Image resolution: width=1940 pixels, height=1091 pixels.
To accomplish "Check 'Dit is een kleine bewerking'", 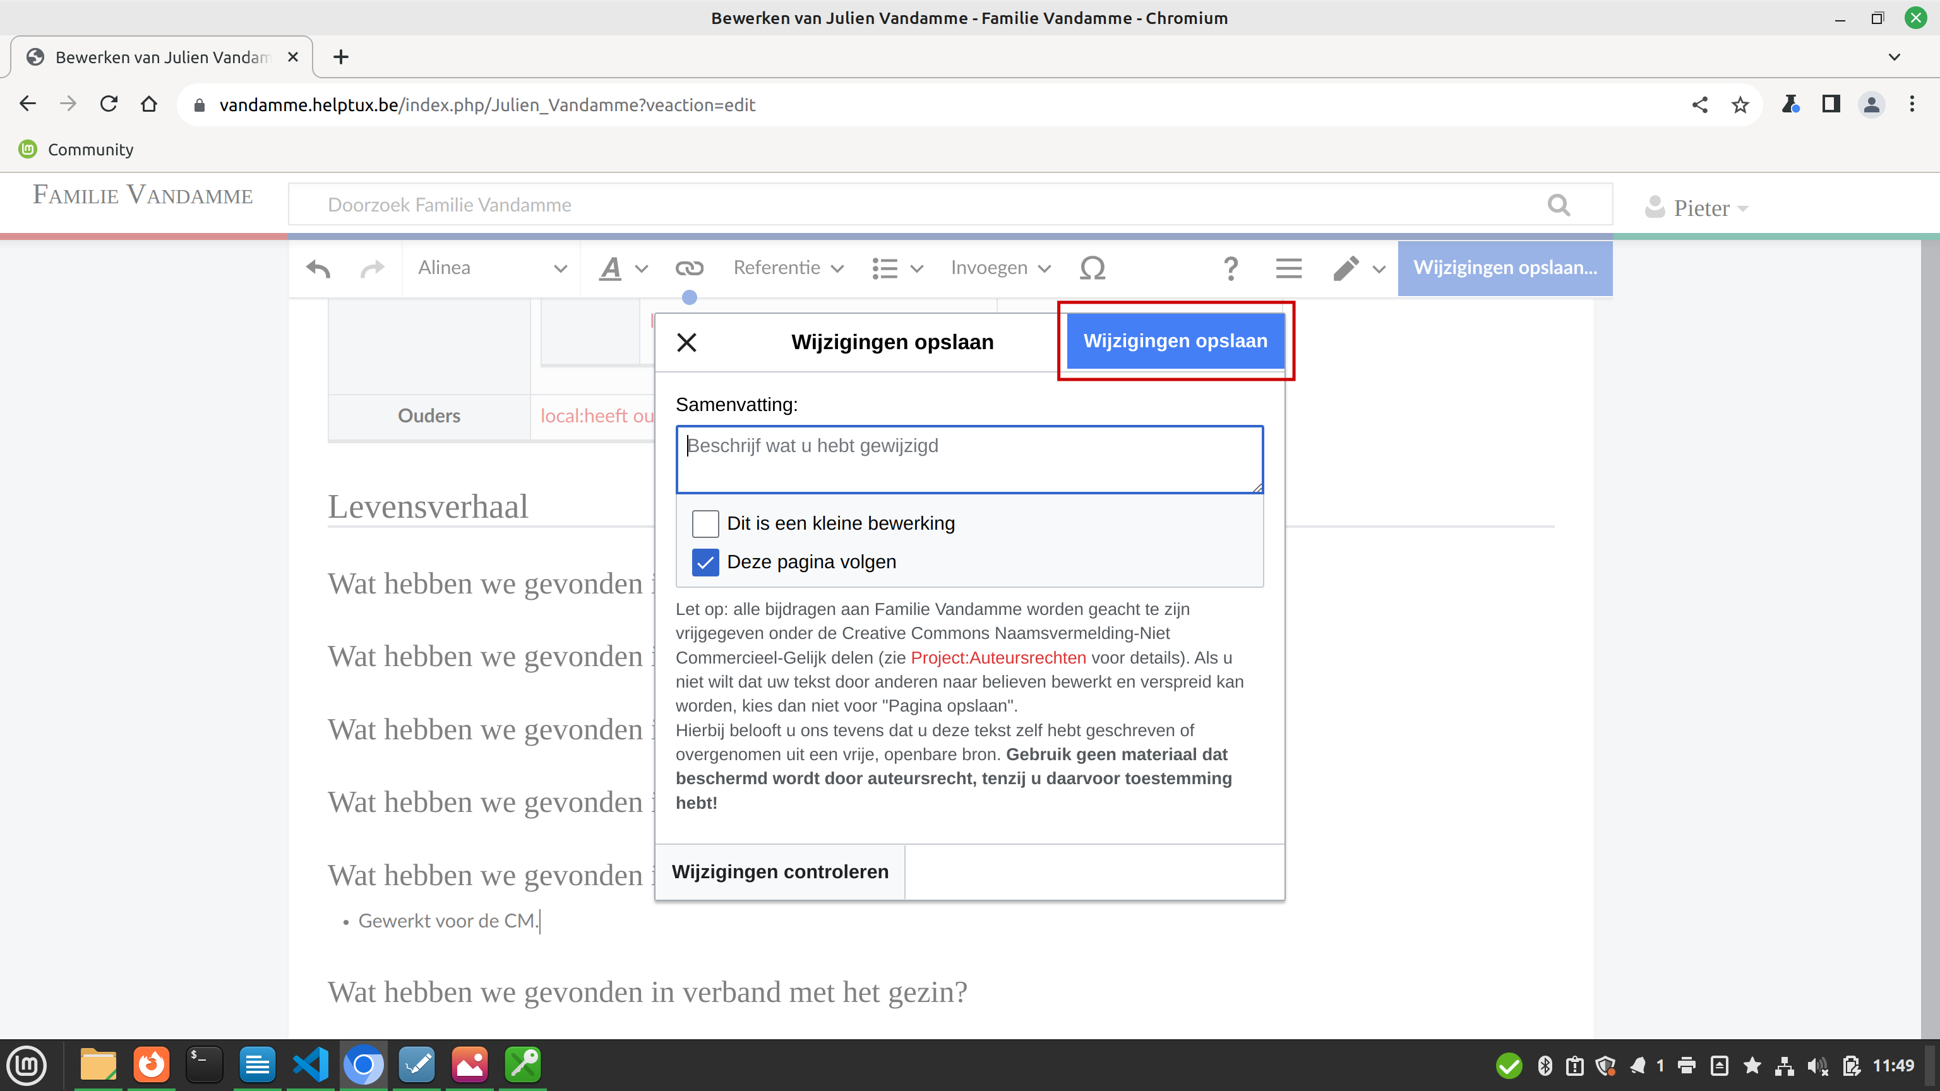I will pyautogui.click(x=705, y=523).
